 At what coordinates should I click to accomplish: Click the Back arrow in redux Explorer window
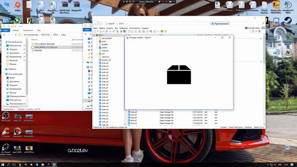4,35
